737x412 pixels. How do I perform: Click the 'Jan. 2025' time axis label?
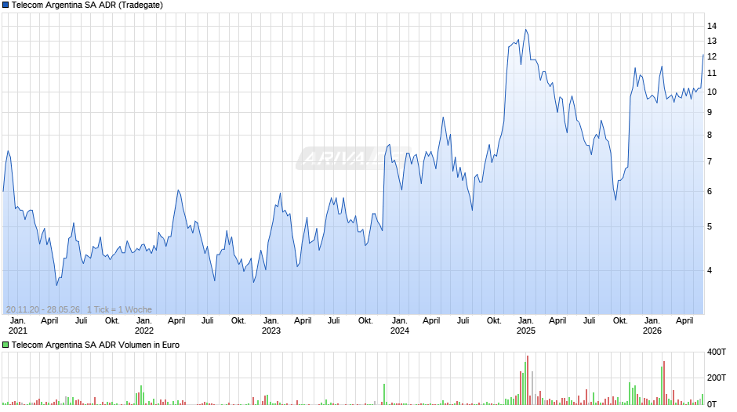[525, 326]
